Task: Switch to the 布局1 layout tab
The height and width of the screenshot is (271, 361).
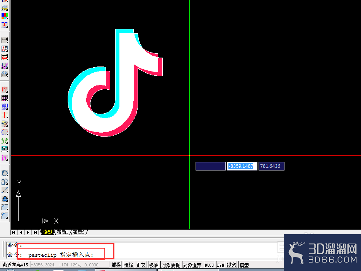Action: click(x=62, y=232)
